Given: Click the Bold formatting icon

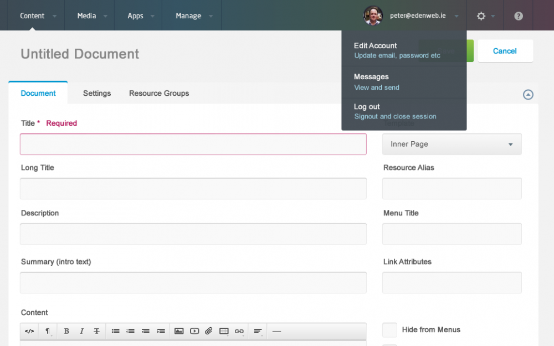Looking at the screenshot, I should pyautogui.click(x=66, y=331).
